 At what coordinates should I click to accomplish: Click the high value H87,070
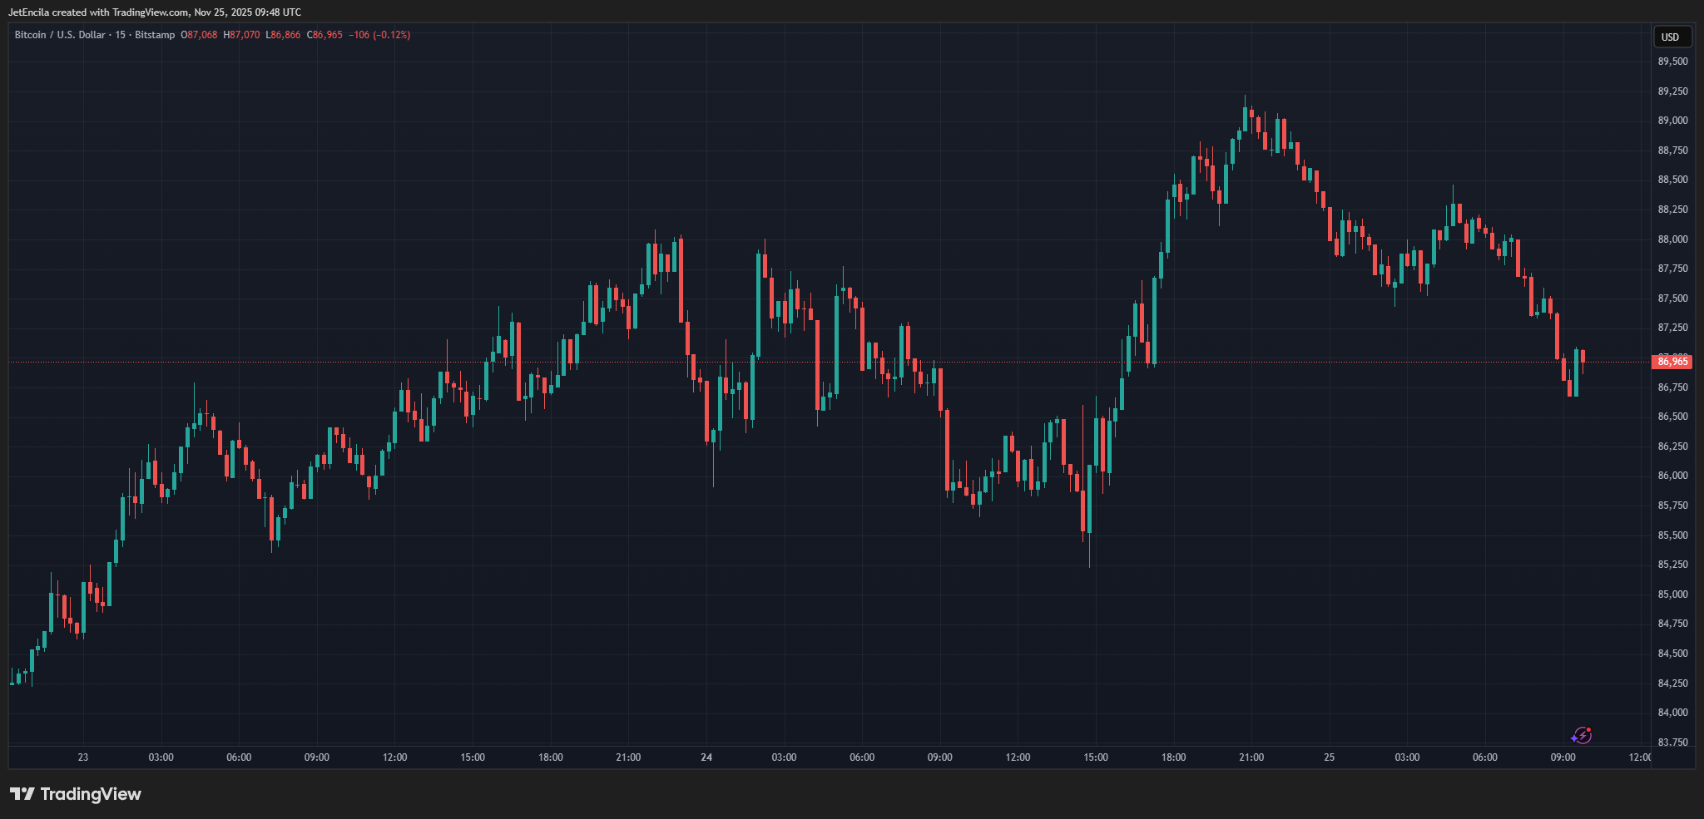pos(242,35)
